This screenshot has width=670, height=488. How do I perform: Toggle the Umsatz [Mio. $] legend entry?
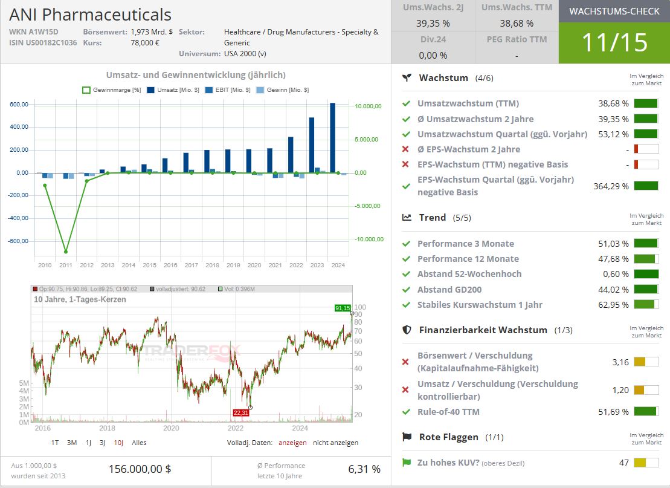(x=173, y=90)
